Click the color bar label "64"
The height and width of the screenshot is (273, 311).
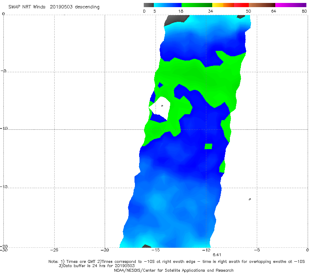[x=274, y=11]
